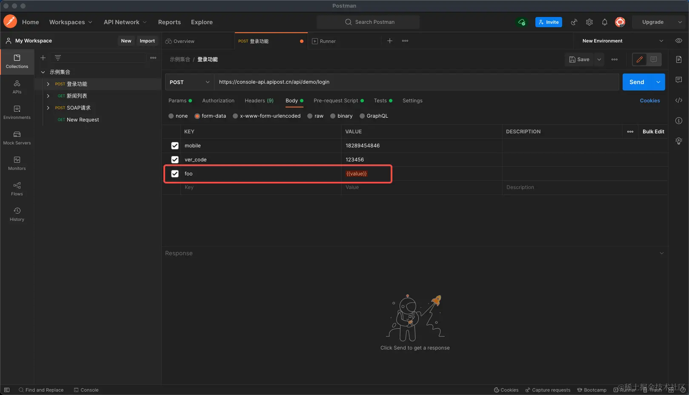This screenshot has width=689, height=395.
Task: Switch to the Params tab
Action: [180, 101]
